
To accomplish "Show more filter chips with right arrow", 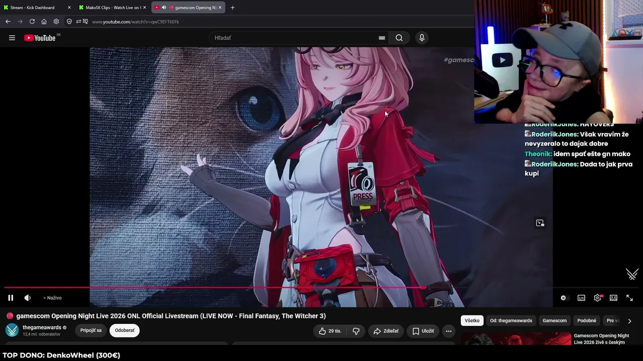I will click(629, 321).
